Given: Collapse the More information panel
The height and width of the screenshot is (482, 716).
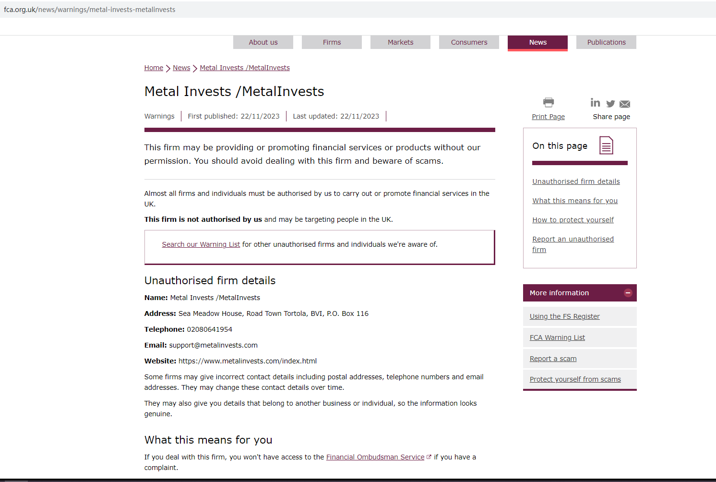Looking at the screenshot, I should click(628, 293).
